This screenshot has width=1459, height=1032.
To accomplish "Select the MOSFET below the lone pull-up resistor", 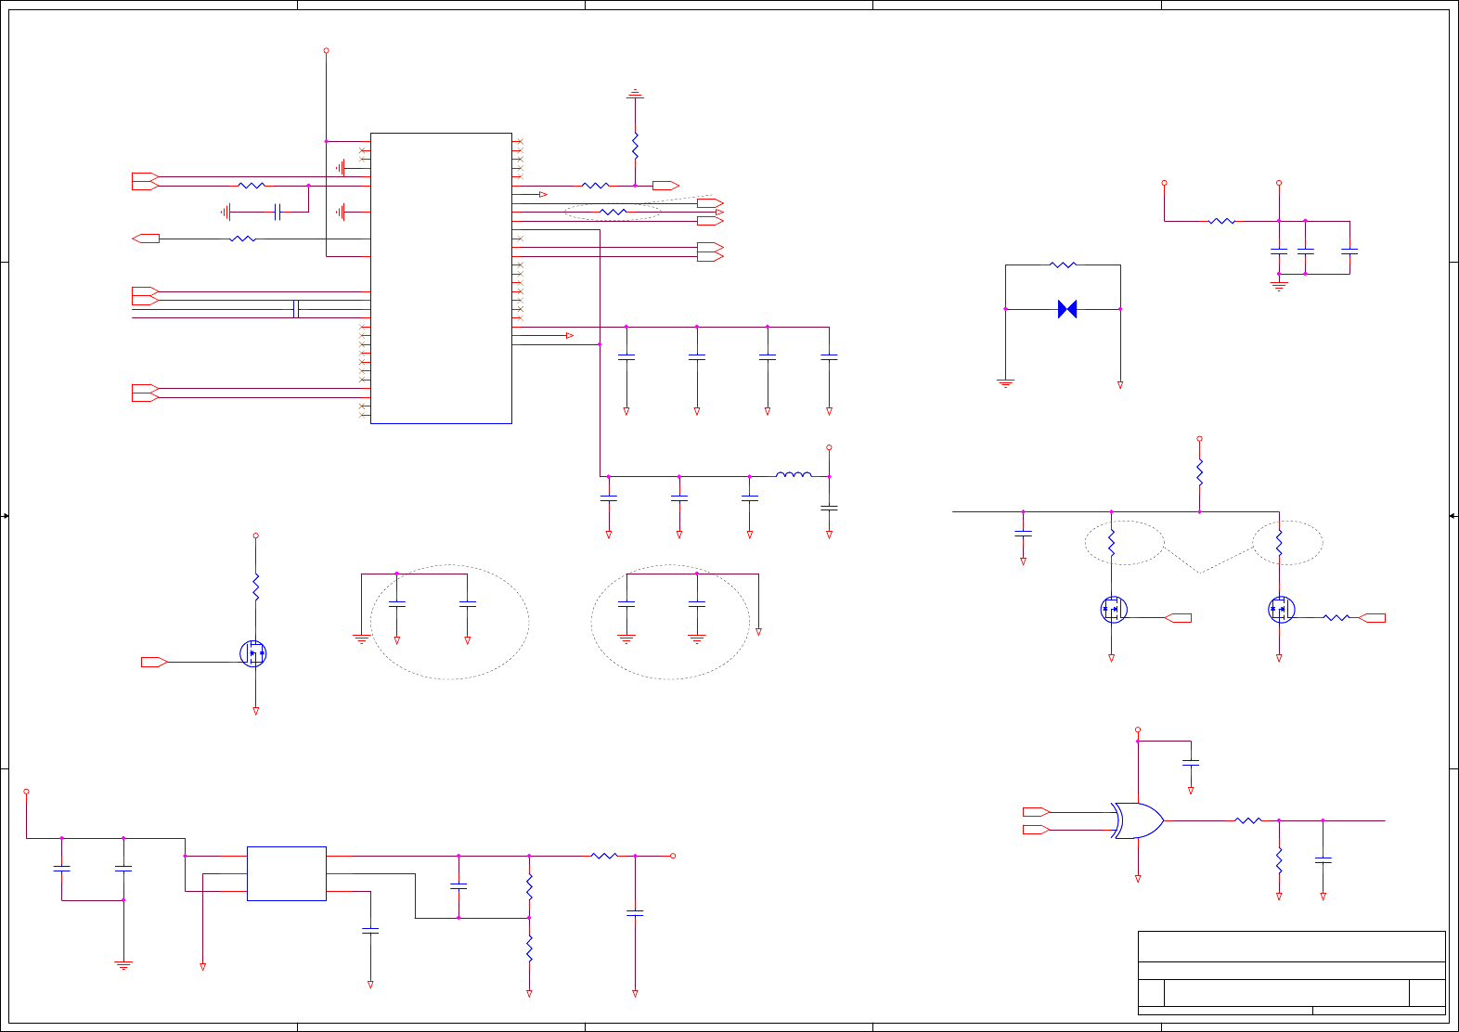I will [253, 653].
